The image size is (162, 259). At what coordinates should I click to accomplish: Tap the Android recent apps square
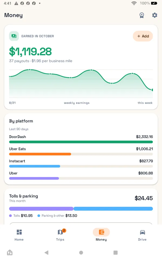[x=115, y=253]
